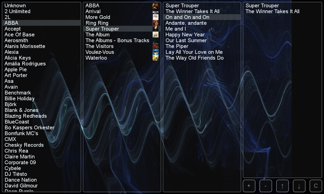
Task: Open the album More Gold
Action: (x=122, y=17)
